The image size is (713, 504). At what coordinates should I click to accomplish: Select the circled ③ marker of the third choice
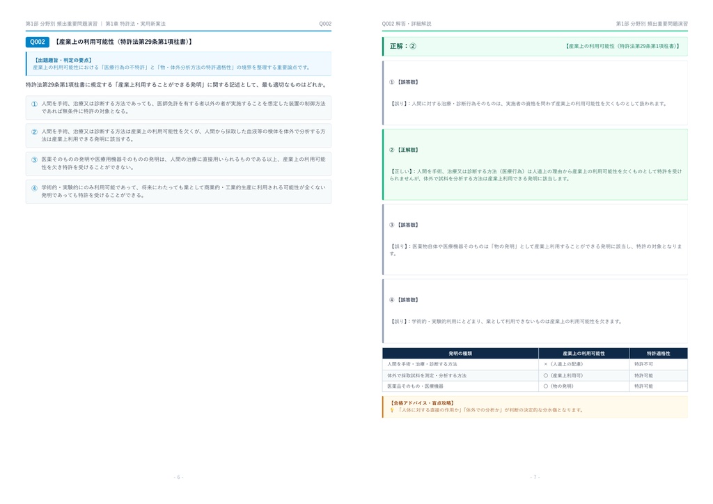coord(34,160)
